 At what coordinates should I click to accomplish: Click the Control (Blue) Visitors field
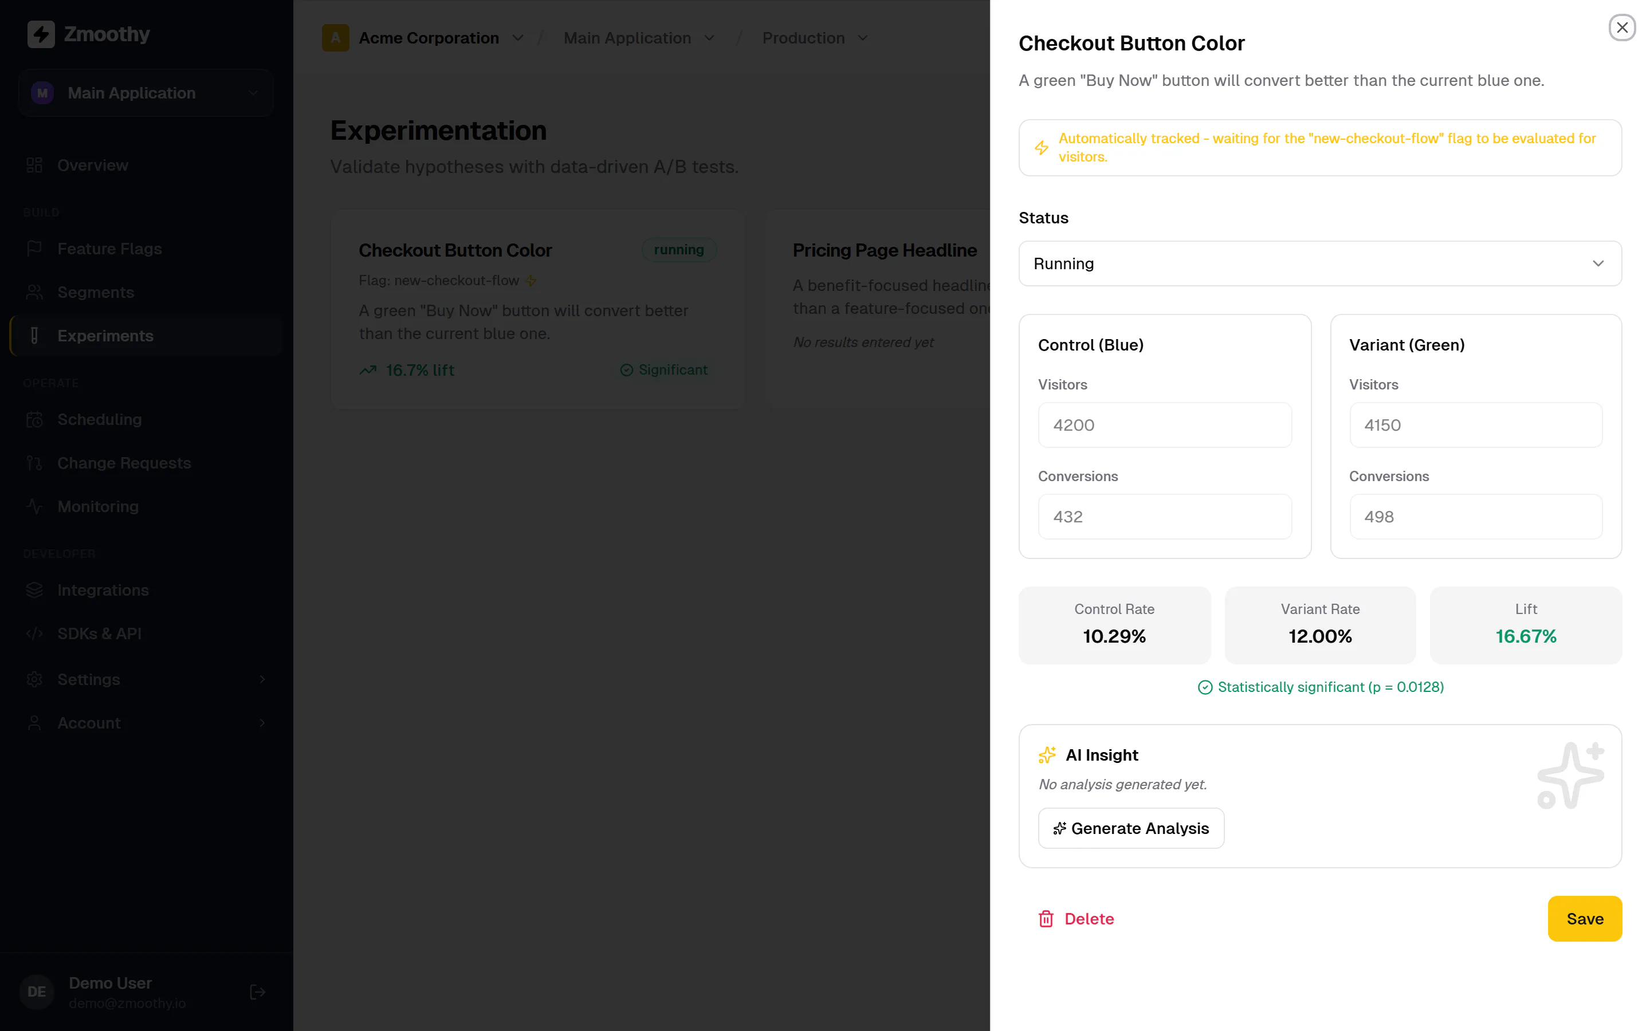[x=1164, y=425]
